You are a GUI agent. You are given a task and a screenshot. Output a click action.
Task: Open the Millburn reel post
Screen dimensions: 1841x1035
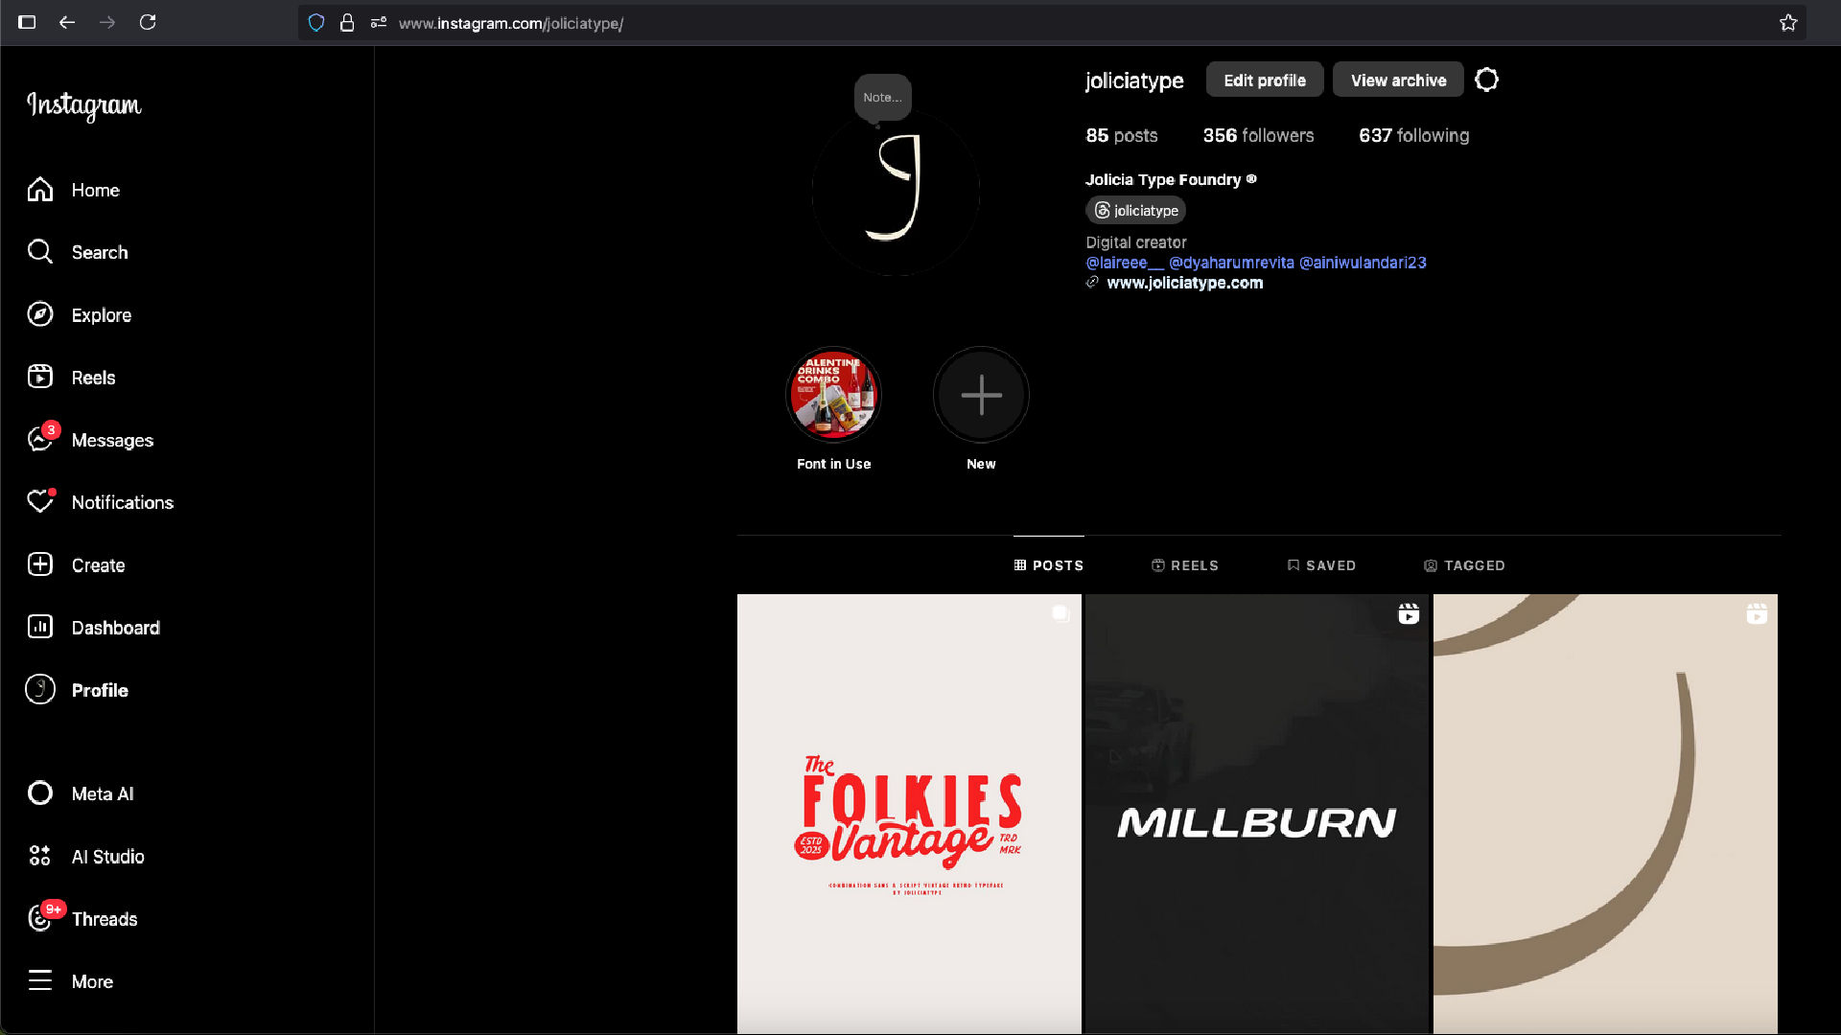(x=1257, y=814)
